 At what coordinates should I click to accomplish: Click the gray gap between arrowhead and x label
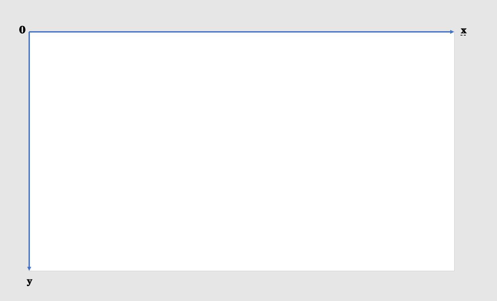[x=457, y=31]
